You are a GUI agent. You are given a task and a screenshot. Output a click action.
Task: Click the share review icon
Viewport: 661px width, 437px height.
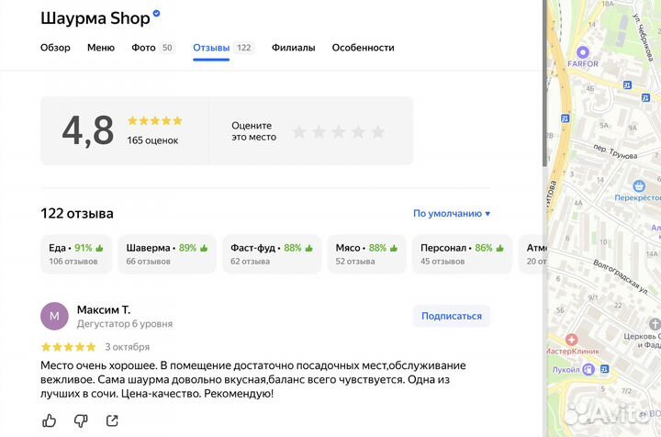coord(112,420)
